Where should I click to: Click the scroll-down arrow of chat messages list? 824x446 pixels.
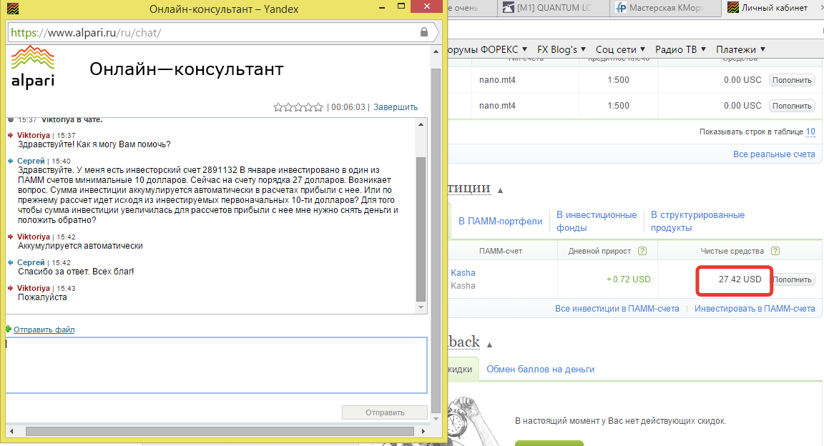[x=421, y=307]
